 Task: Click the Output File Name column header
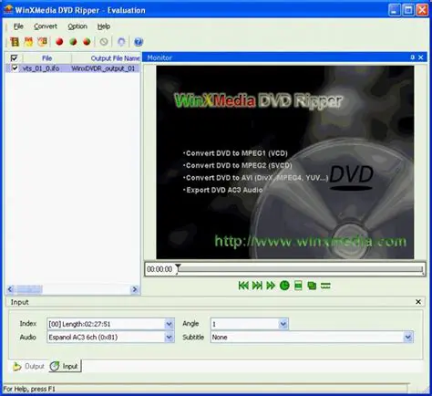coord(106,58)
